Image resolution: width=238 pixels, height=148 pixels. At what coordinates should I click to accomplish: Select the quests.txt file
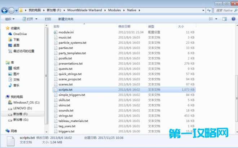click(x=65, y=69)
